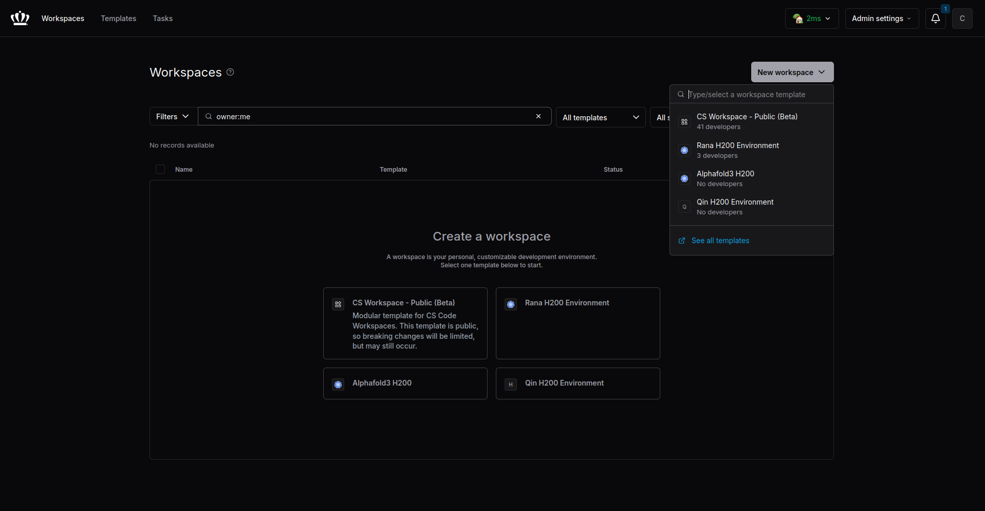Open Admin settings menu

[x=881, y=19]
